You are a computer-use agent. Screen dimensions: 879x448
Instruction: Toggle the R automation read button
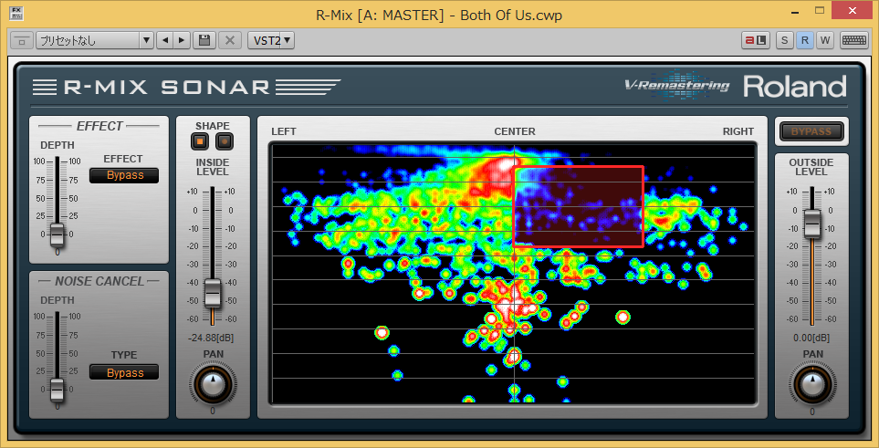804,40
